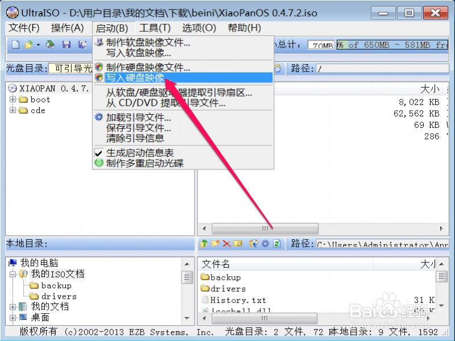Click the disc-with-arrow icon in local toolbar

[x=253, y=244]
